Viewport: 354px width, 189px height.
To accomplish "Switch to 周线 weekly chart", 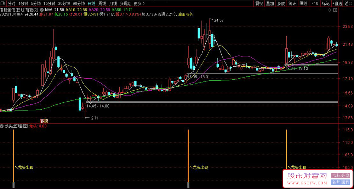I will click(102, 4).
